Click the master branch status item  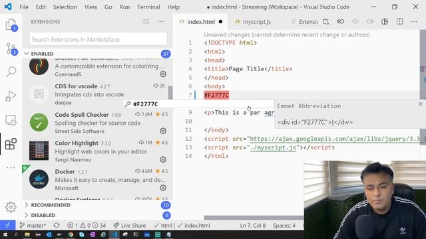click(x=33, y=225)
